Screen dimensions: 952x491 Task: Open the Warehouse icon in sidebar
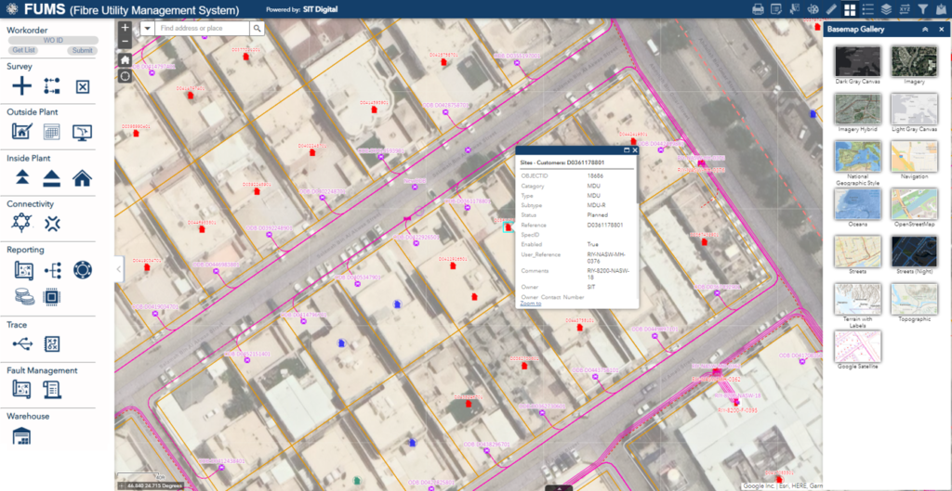[x=21, y=436]
